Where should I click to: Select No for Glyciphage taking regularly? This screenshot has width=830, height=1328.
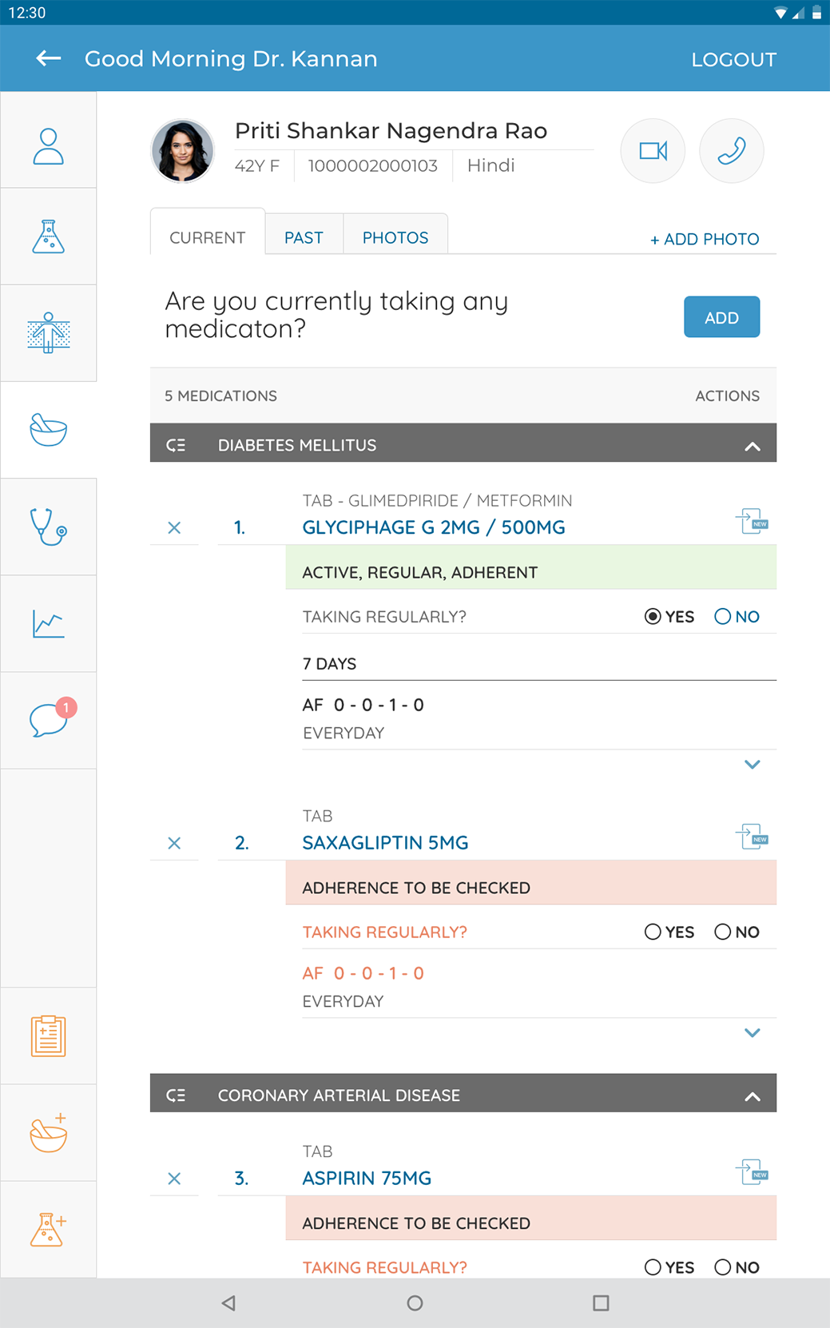[723, 617]
